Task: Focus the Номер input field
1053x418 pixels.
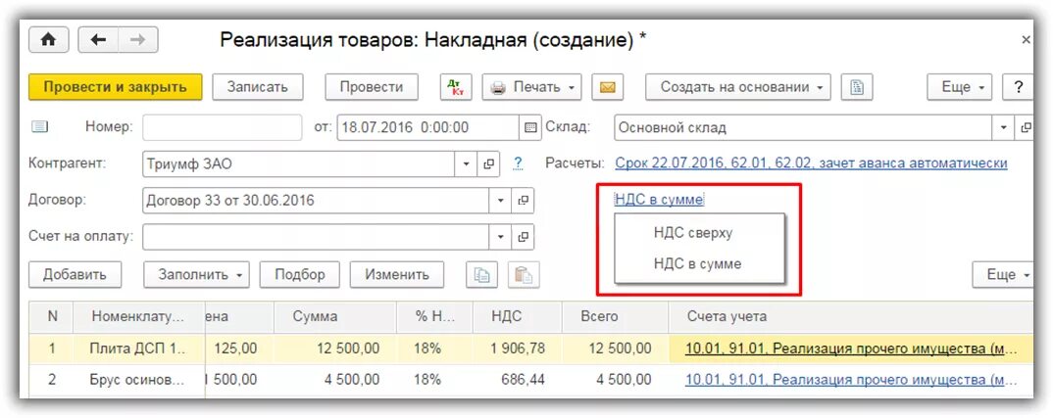Action: click(223, 127)
